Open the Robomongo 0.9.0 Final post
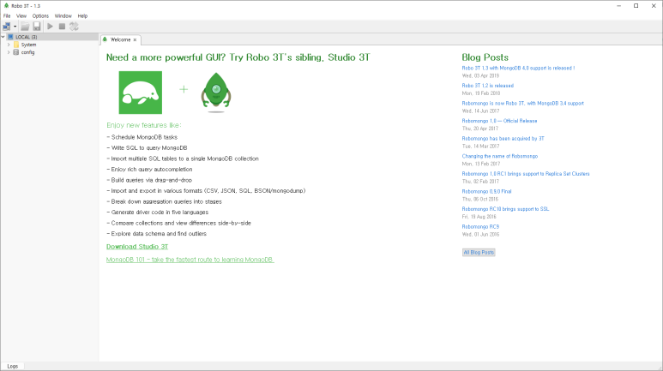 tap(486, 191)
